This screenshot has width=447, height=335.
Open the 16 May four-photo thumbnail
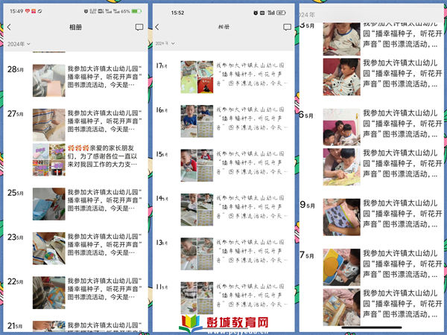(x=197, y=121)
